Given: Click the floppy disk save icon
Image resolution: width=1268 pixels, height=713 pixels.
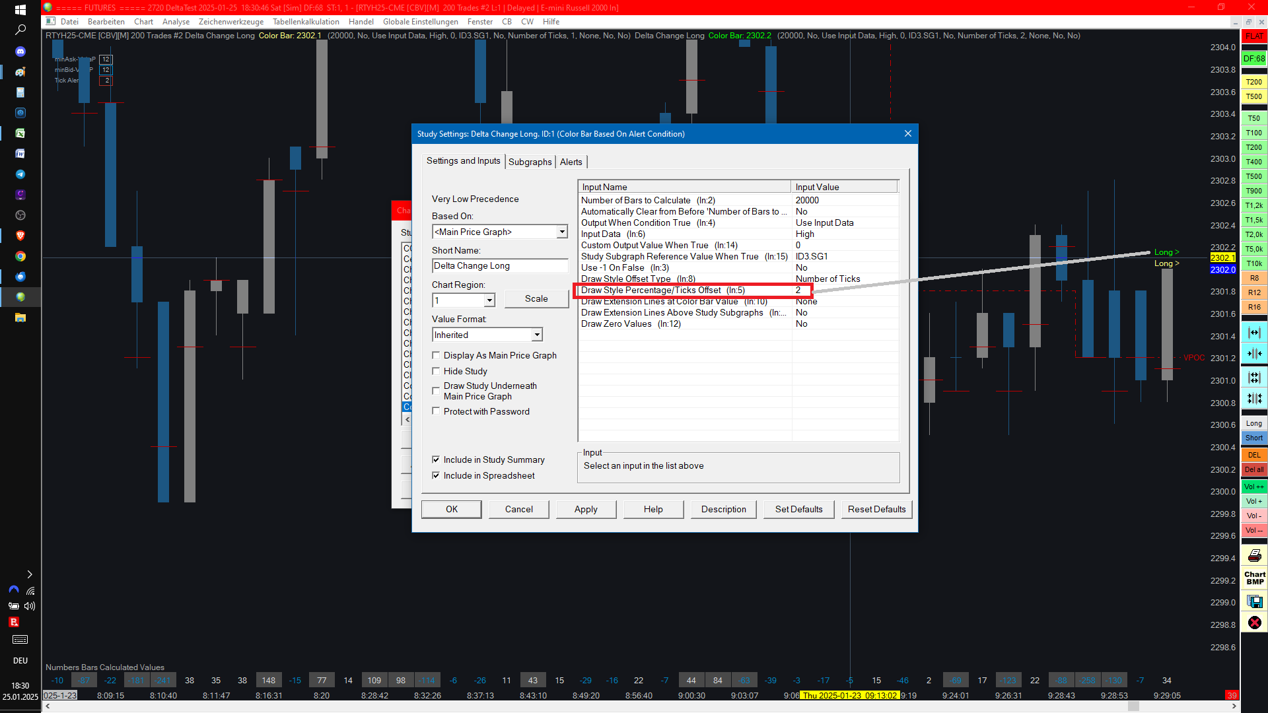Looking at the screenshot, I should point(1254,601).
